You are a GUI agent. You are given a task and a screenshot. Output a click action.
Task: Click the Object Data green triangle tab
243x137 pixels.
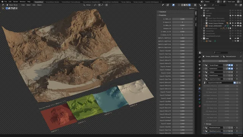click(200, 102)
